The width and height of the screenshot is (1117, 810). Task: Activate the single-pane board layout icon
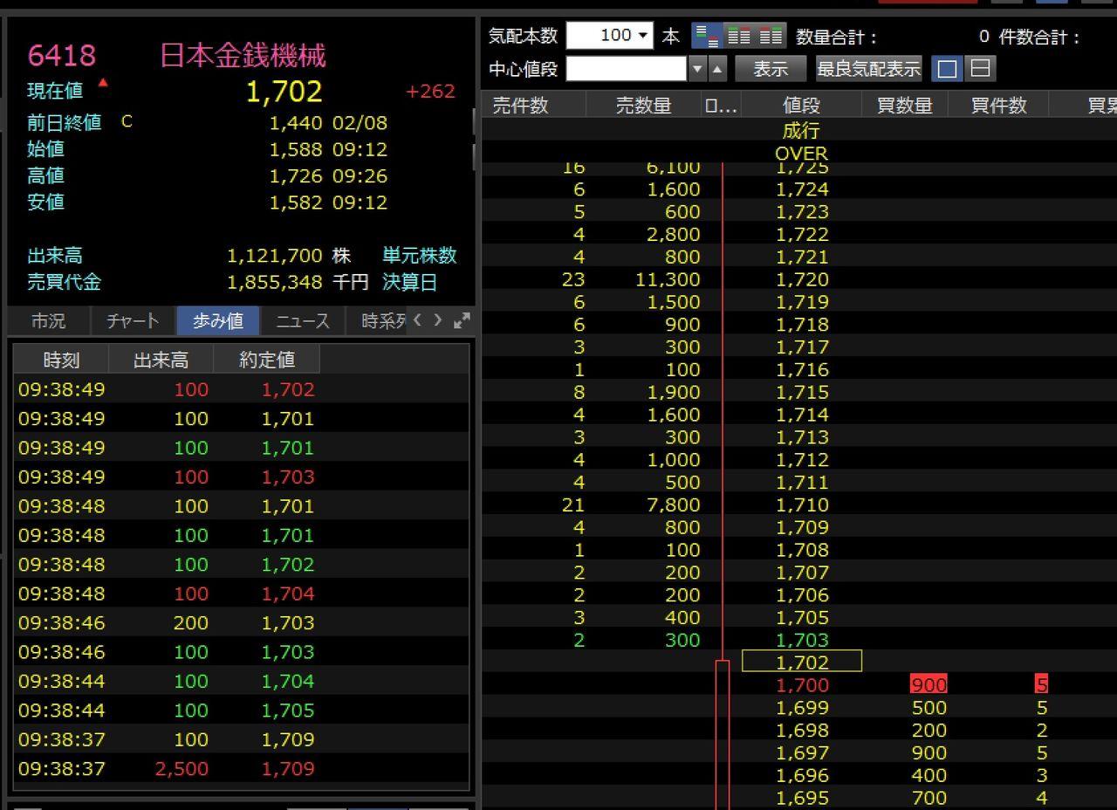click(x=947, y=68)
